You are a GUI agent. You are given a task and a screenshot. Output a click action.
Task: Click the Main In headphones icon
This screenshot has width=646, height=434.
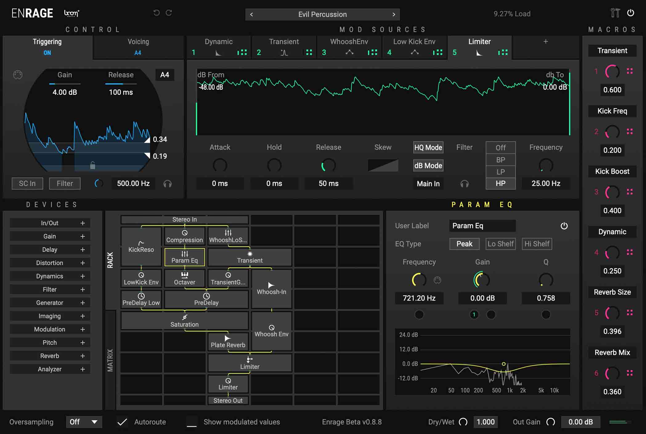464,184
